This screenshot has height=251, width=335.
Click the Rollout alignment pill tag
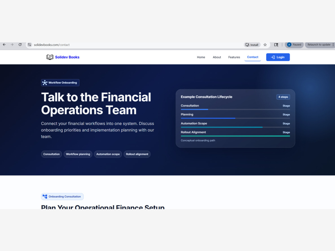[x=137, y=154]
